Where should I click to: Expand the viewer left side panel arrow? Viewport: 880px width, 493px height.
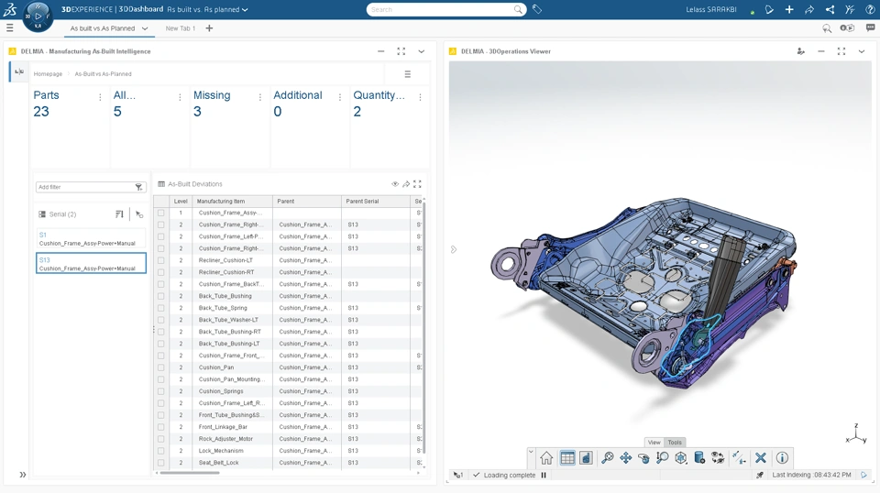tap(454, 249)
